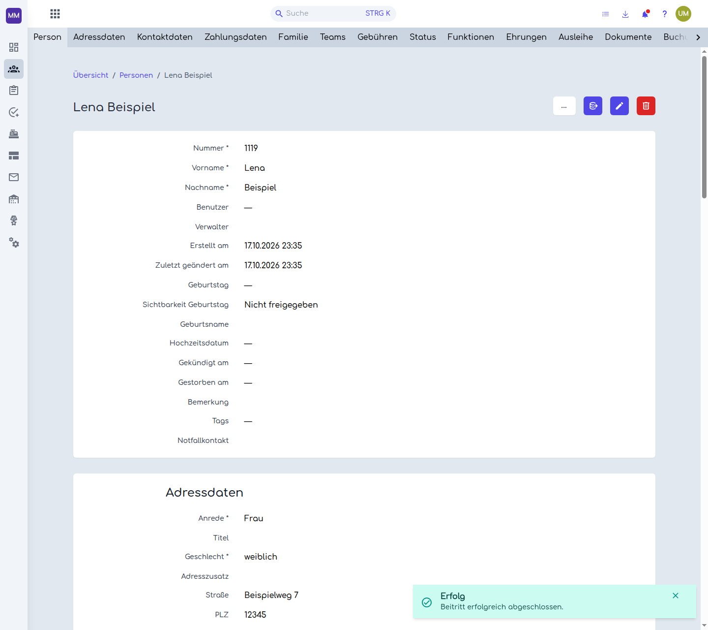Click the pencil edit button
The image size is (708, 630).
tap(619, 106)
